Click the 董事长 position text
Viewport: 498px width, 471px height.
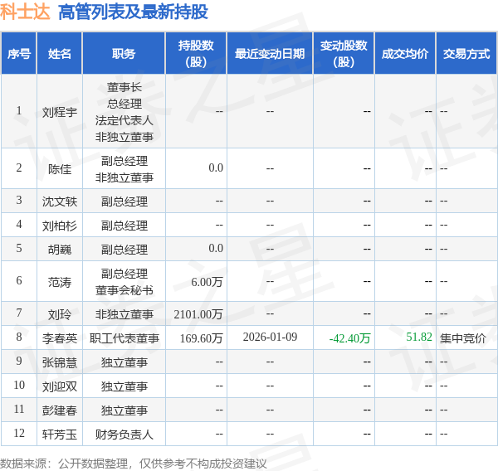124,87
